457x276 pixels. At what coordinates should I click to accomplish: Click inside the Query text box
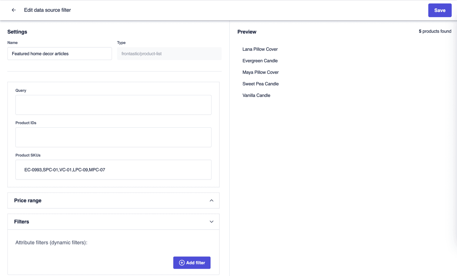pyautogui.click(x=113, y=105)
